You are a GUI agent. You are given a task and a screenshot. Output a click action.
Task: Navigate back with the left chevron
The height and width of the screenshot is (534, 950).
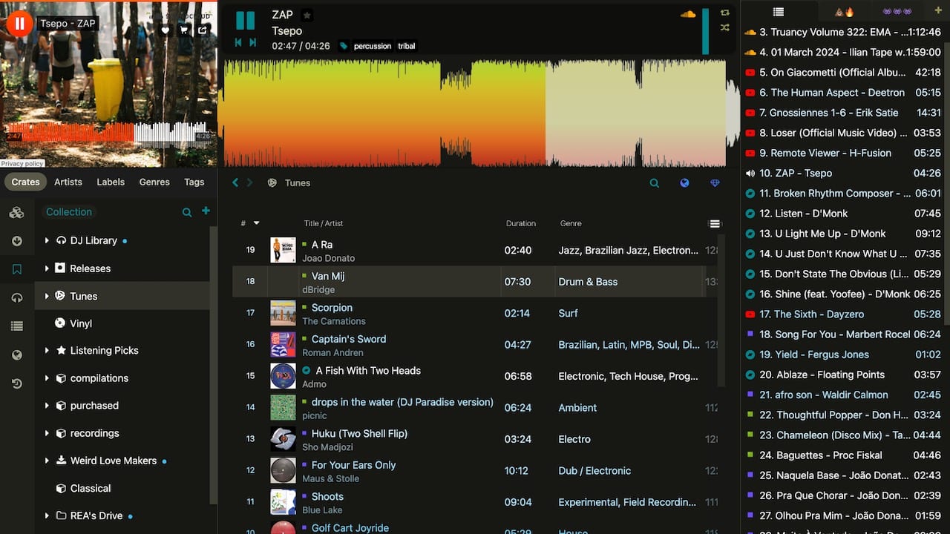[x=235, y=182]
